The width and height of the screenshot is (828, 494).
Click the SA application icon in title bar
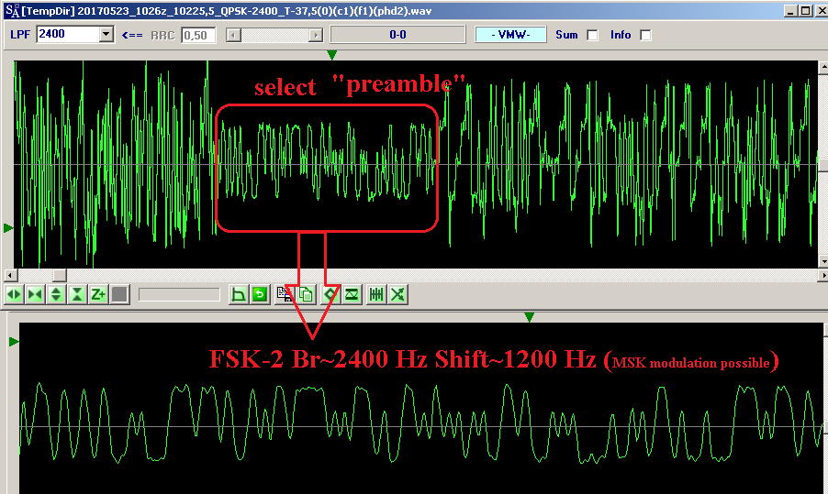pos(12,11)
